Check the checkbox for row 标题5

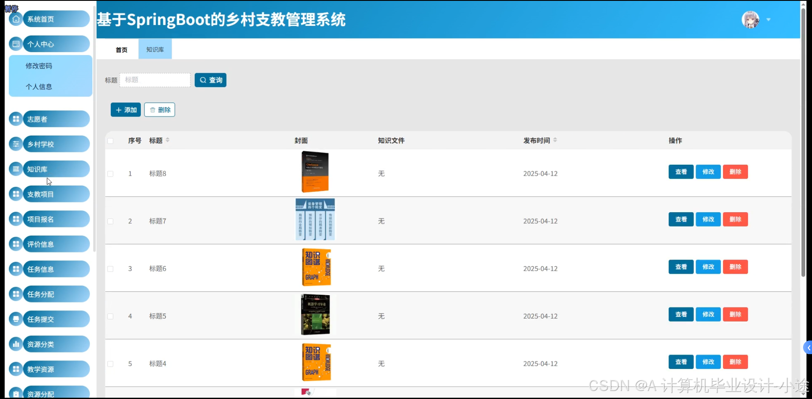(x=110, y=316)
